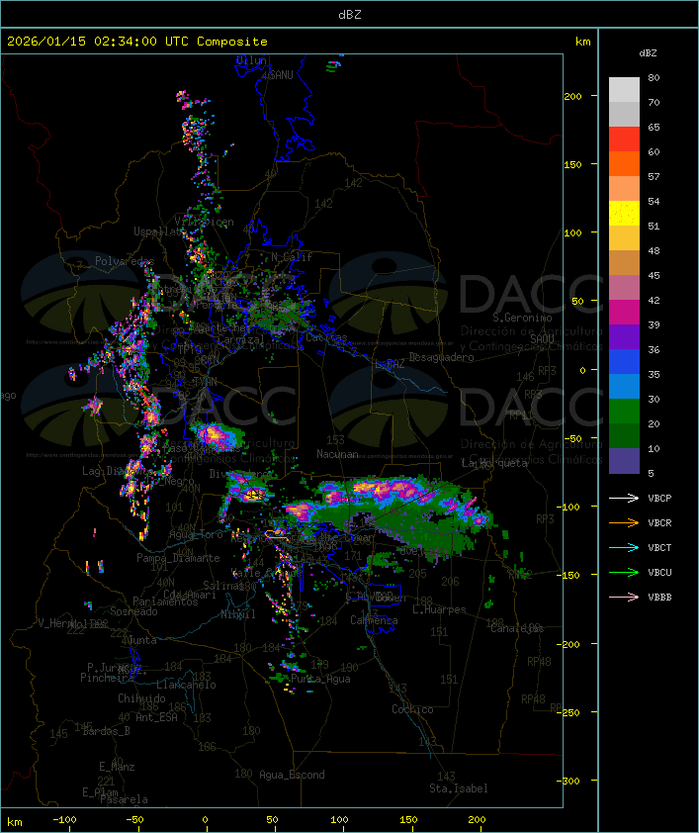Click the timestamp '2026/01/15 02:34:00 UTC Composite'
699x833 pixels.
pos(137,42)
